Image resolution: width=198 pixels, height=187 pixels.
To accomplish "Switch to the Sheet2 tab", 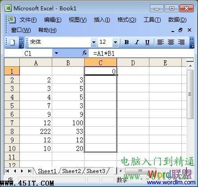I will coord(72,171).
